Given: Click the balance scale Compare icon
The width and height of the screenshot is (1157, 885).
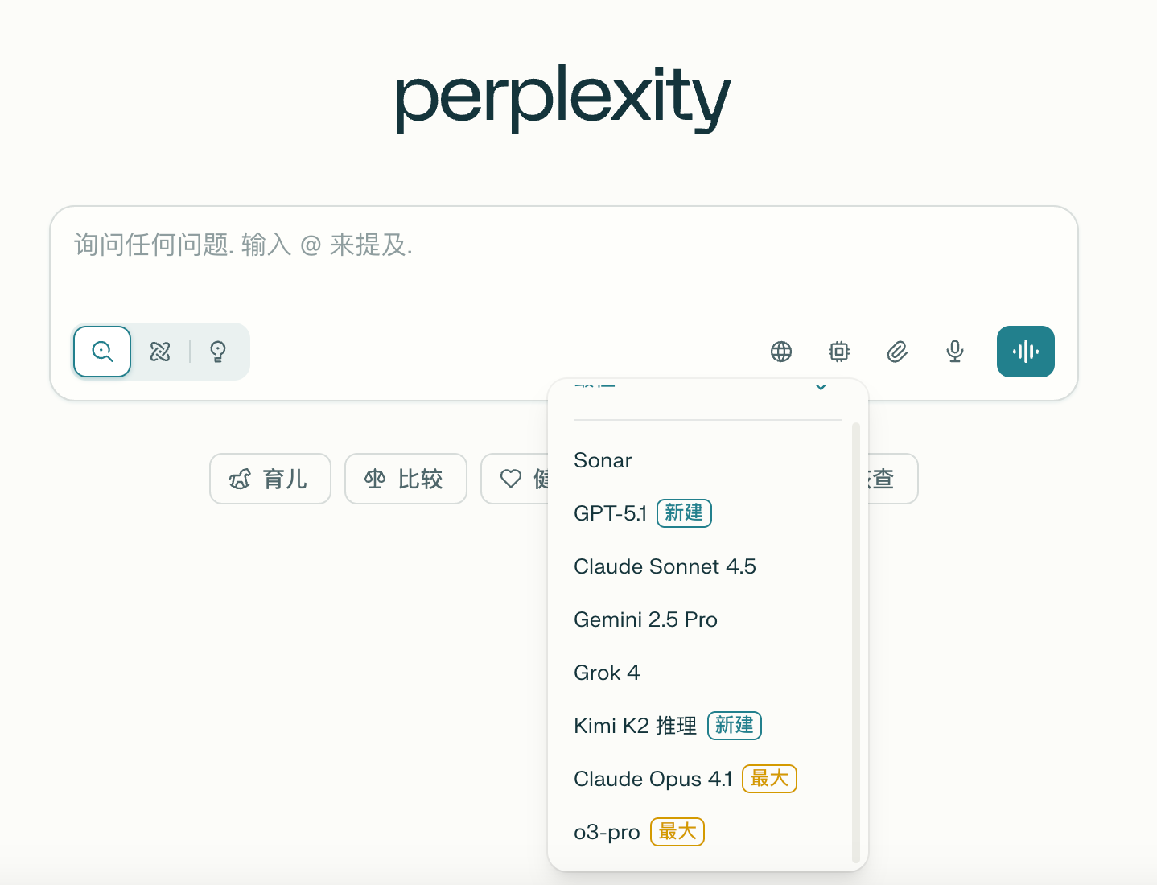Looking at the screenshot, I should click(x=375, y=480).
